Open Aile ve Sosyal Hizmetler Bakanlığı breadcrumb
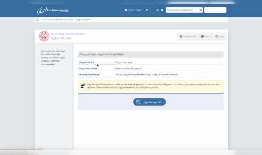The width and height of the screenshot is (262, 155). (58, 20)
